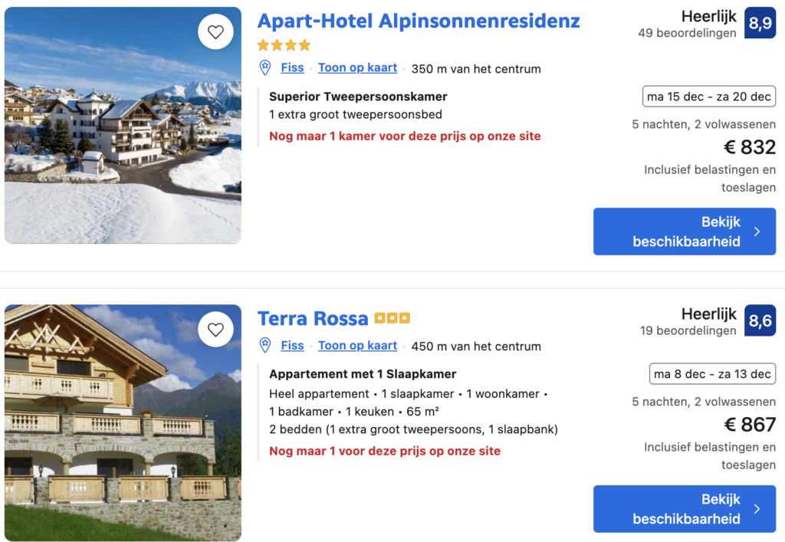Click 'Toon op kaart' for Apart-Hotel Alpinsonnenresidenz
The height and width of the screenshot is (542, 785).
click(357, 67)
